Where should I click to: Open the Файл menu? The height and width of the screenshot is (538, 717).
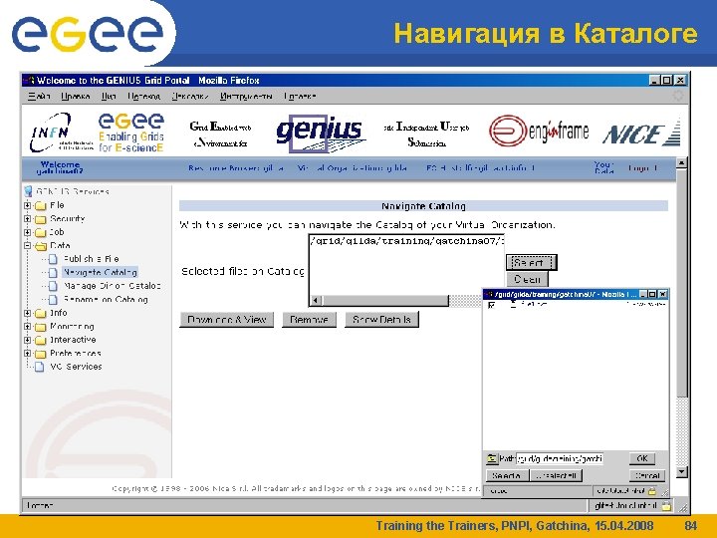pyautogui.click(x=39, y=96)
